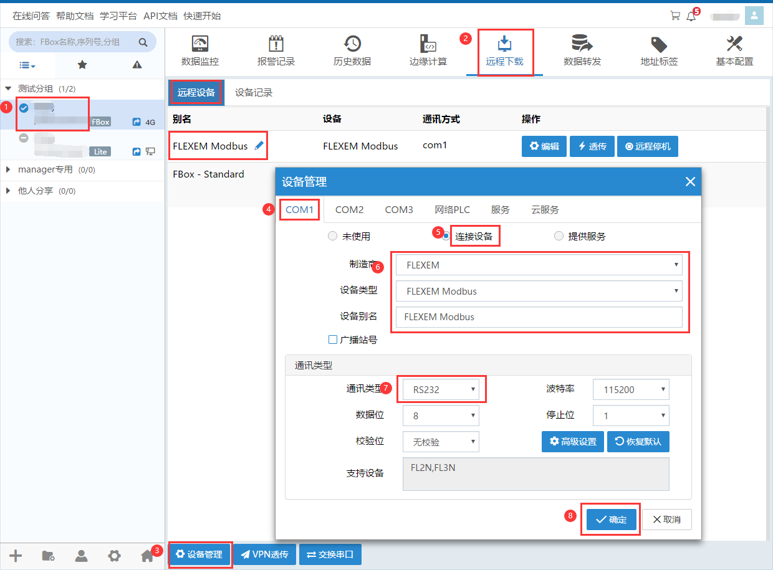Select the 提供服务 radio button
This screenshot has width=773, height=570.
point(559,236)
